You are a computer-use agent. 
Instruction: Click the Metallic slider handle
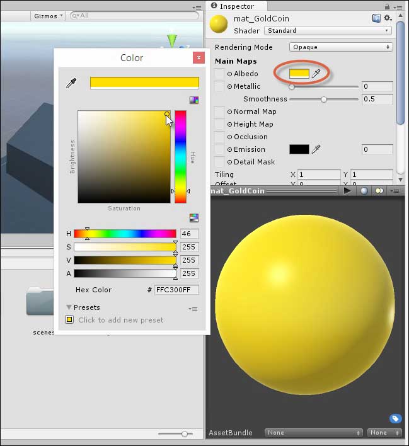tap(292, 87)
